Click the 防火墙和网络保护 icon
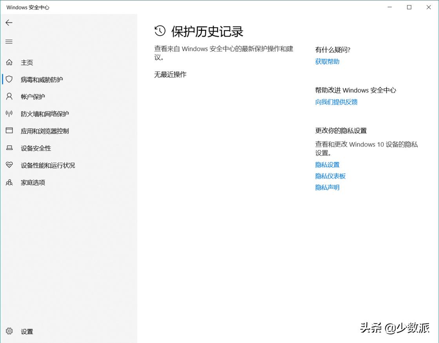The image size is (439, 343). click(9, 114)
